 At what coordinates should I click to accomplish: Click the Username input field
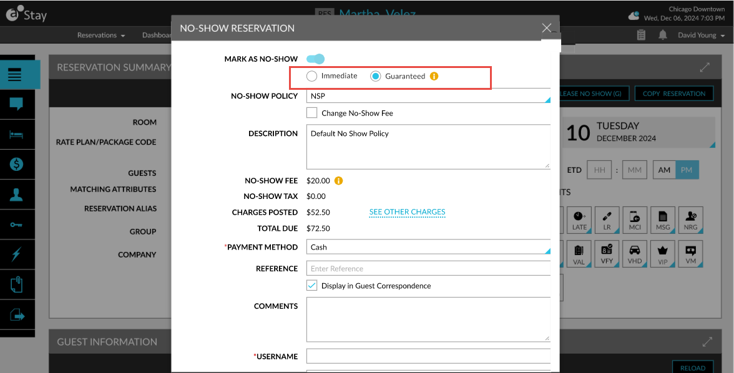428,356
